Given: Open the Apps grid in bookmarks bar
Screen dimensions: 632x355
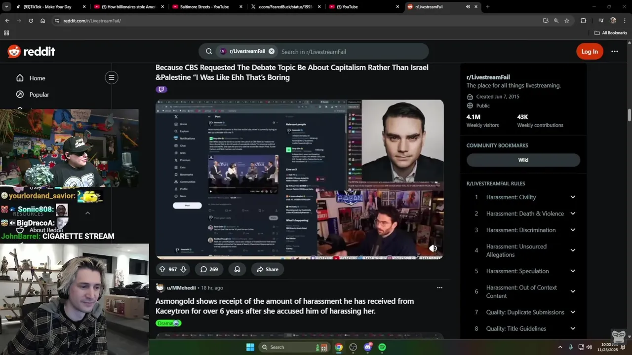Looking at the screenshot, I should click(x=6, y=33).
